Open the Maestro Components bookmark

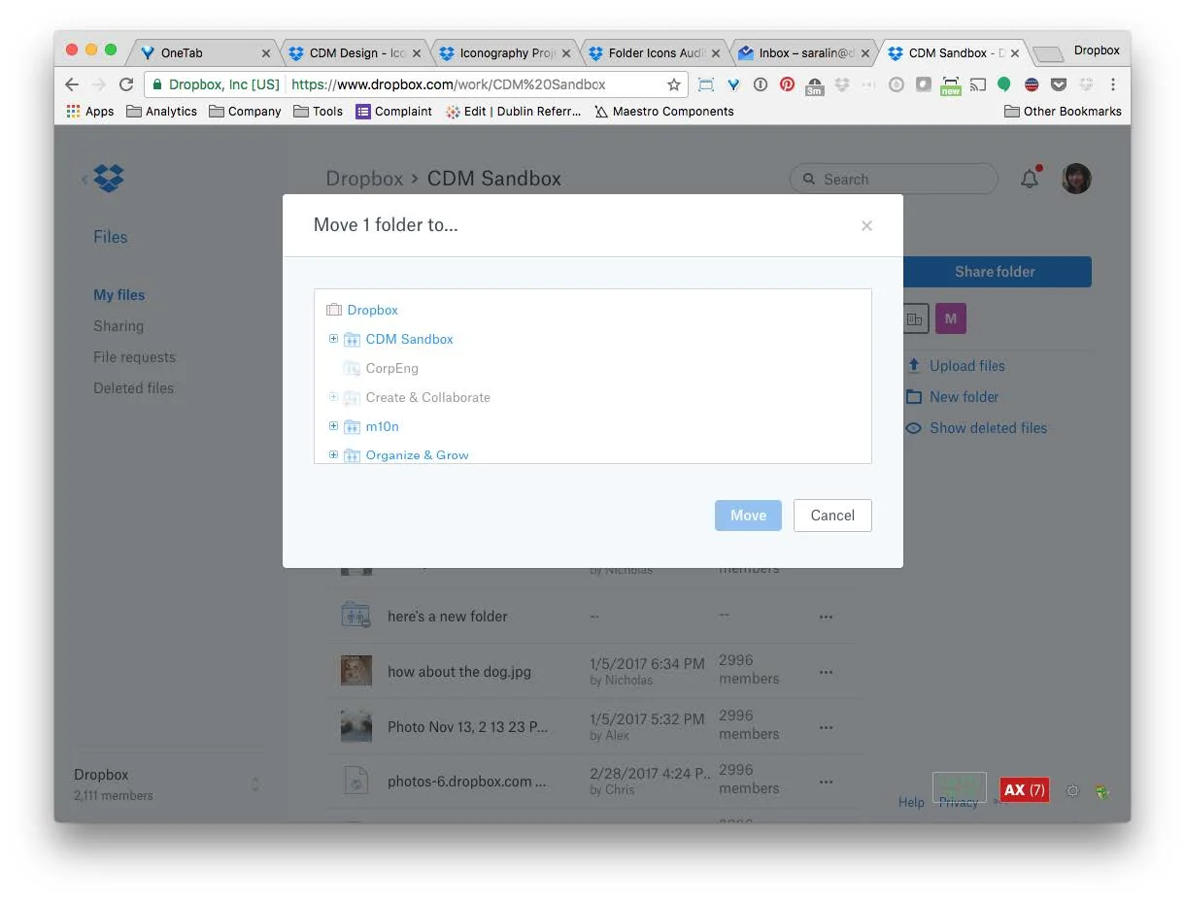tap(664, 112)
